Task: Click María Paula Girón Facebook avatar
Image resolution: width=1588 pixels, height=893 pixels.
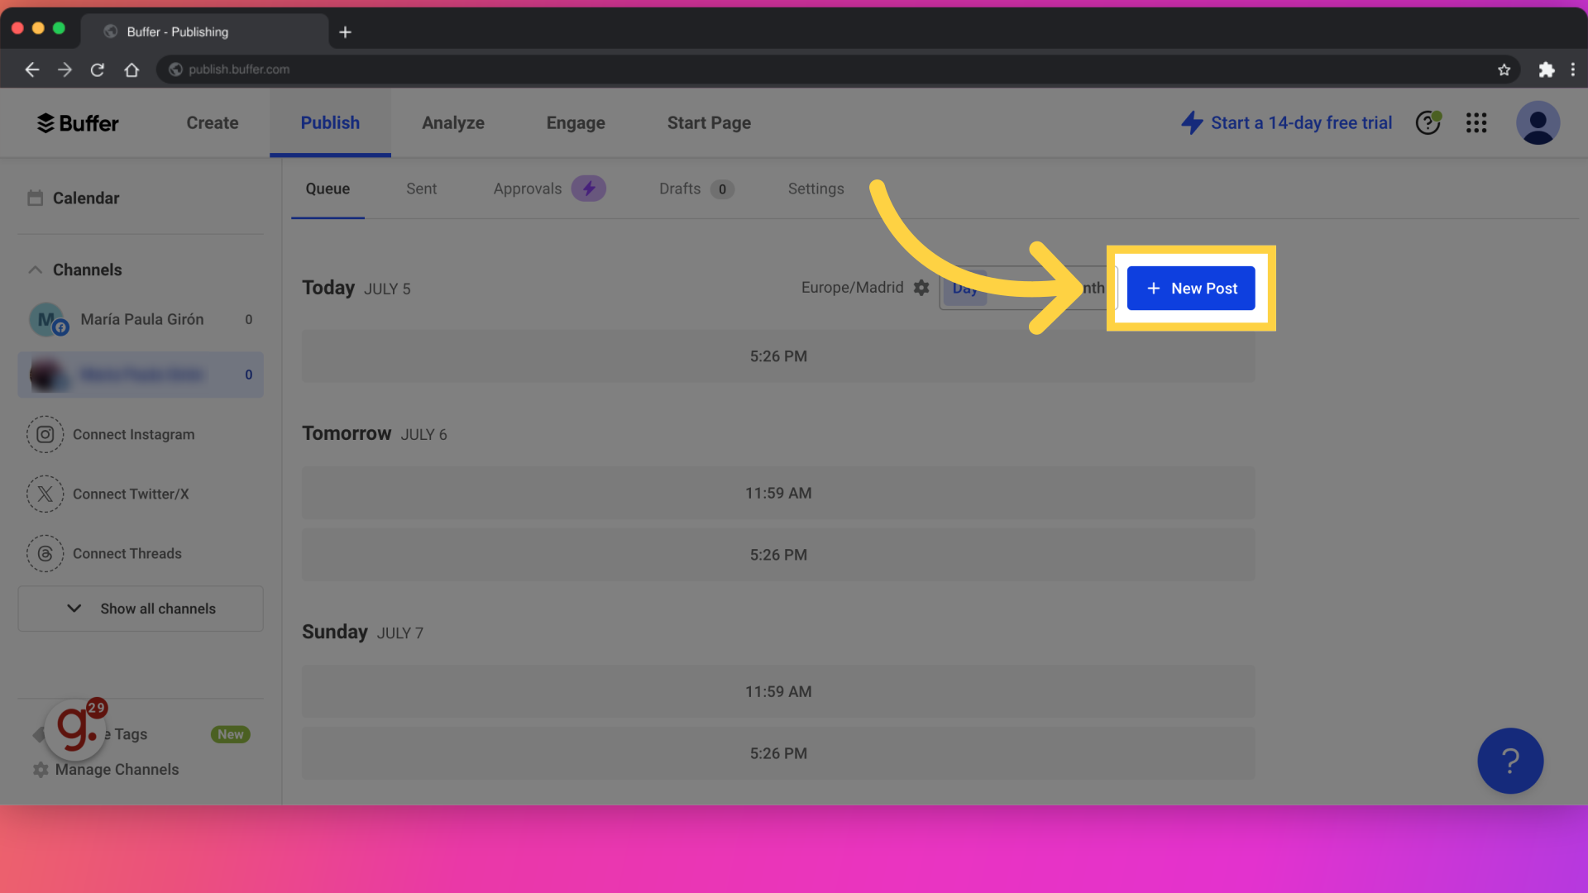Action: pos(48,320)
